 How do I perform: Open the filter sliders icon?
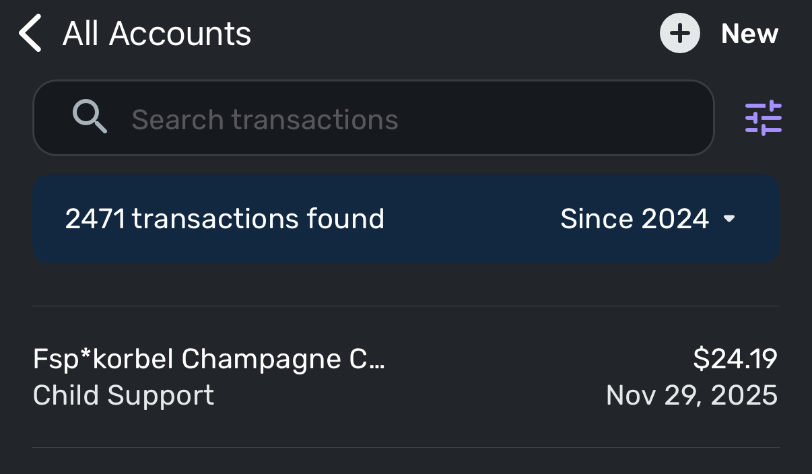tap(763, 118)
